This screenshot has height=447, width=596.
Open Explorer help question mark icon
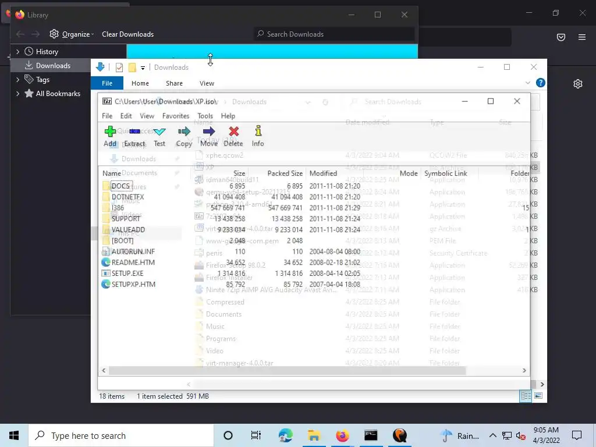541,83
